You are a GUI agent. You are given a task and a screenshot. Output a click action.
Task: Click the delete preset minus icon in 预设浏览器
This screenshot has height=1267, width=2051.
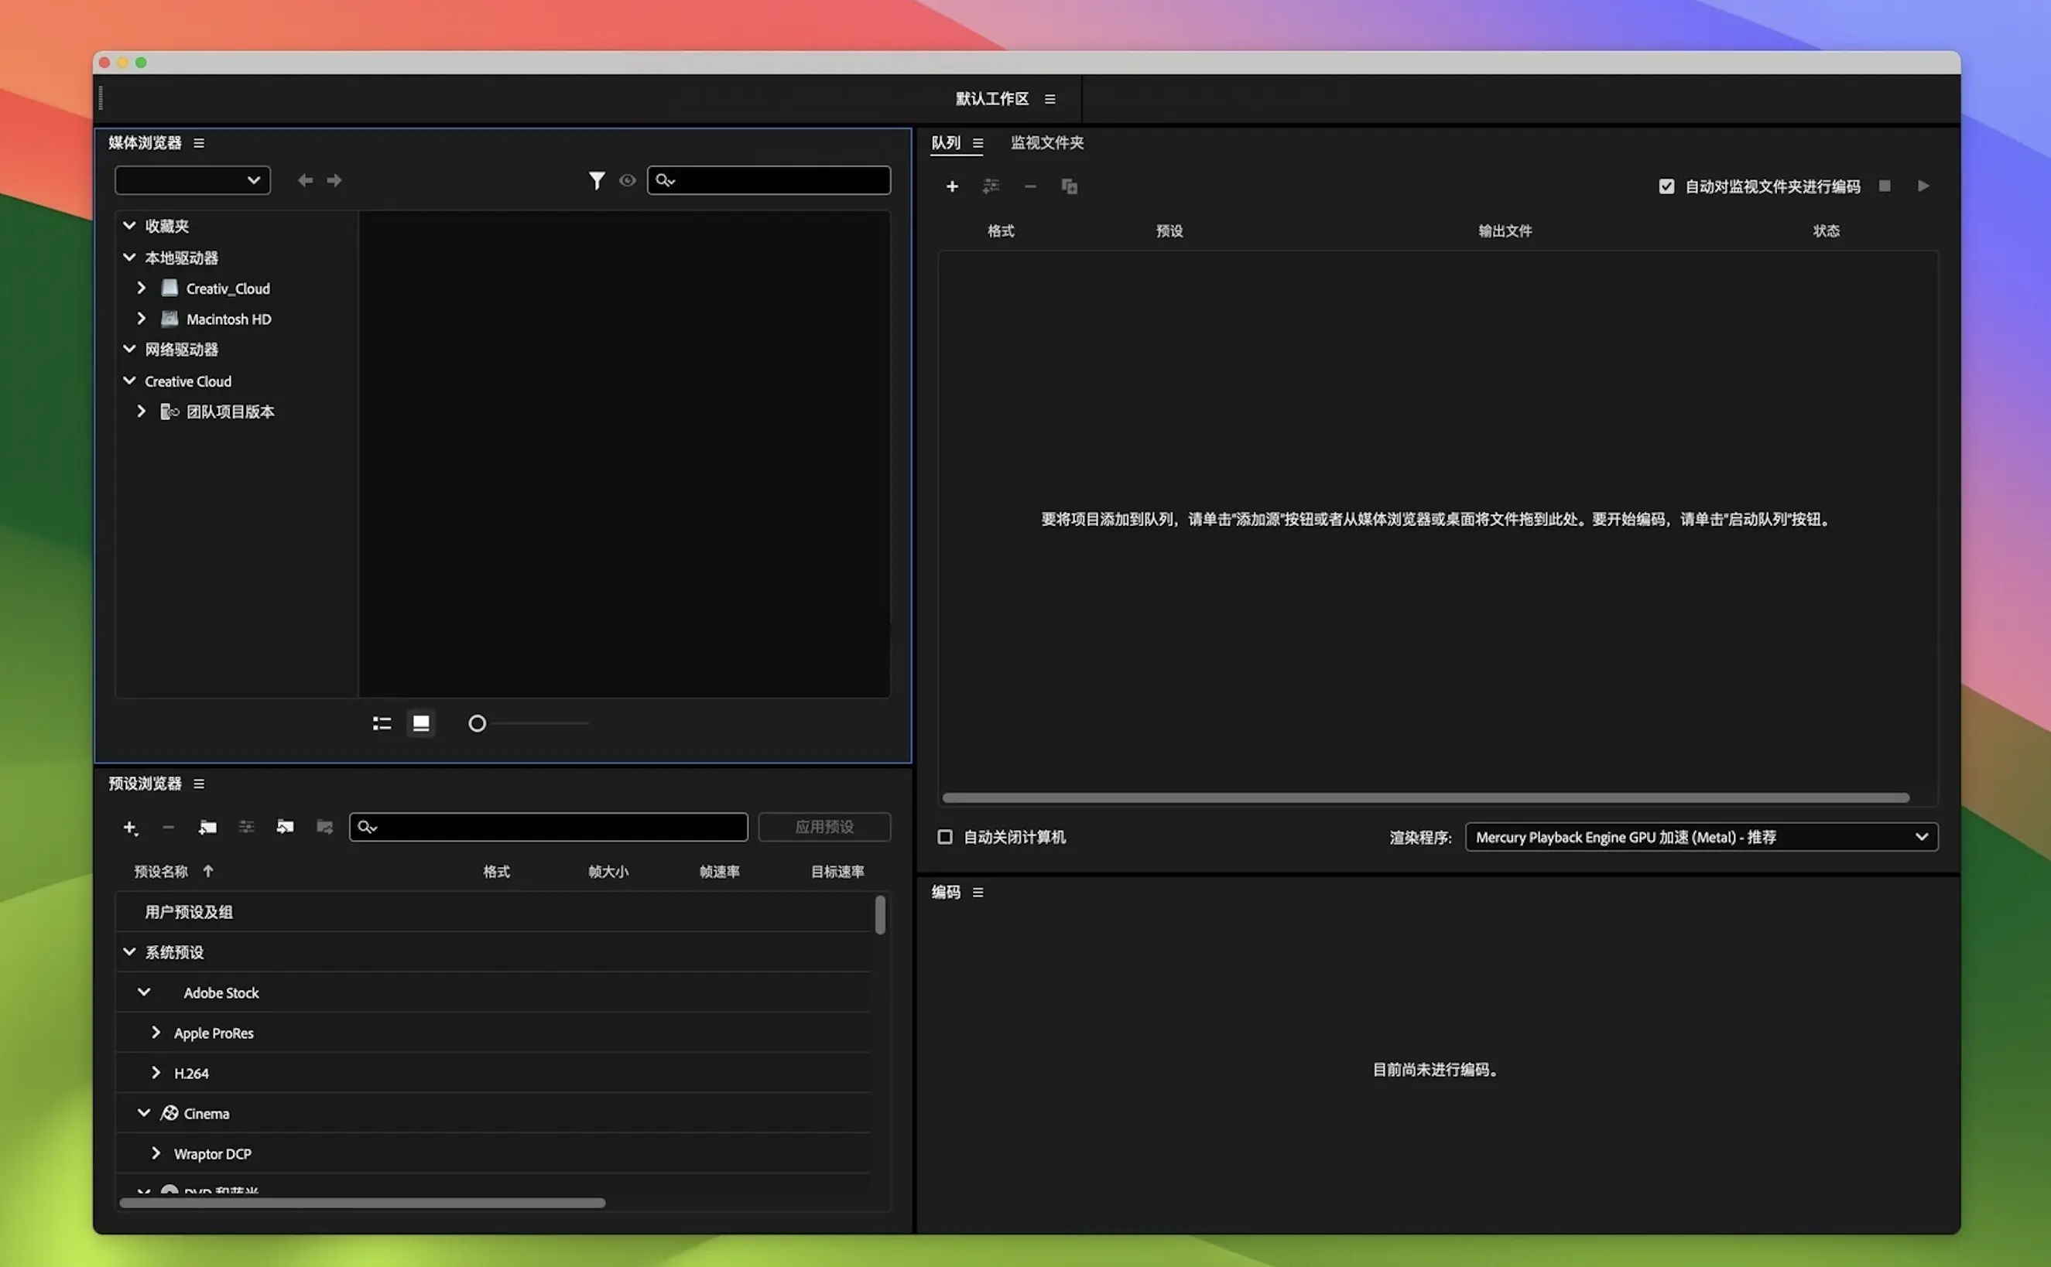168,827
